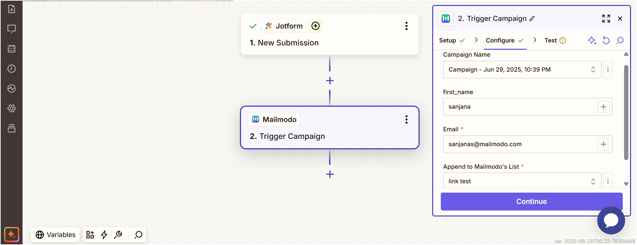This screenshot has width=637, height=245.
Task: Open the Variables button
Action: pyautogui.click(x=55, y=235)
